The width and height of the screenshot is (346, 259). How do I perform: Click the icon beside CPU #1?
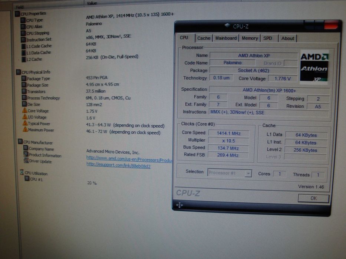pos(27,179)
